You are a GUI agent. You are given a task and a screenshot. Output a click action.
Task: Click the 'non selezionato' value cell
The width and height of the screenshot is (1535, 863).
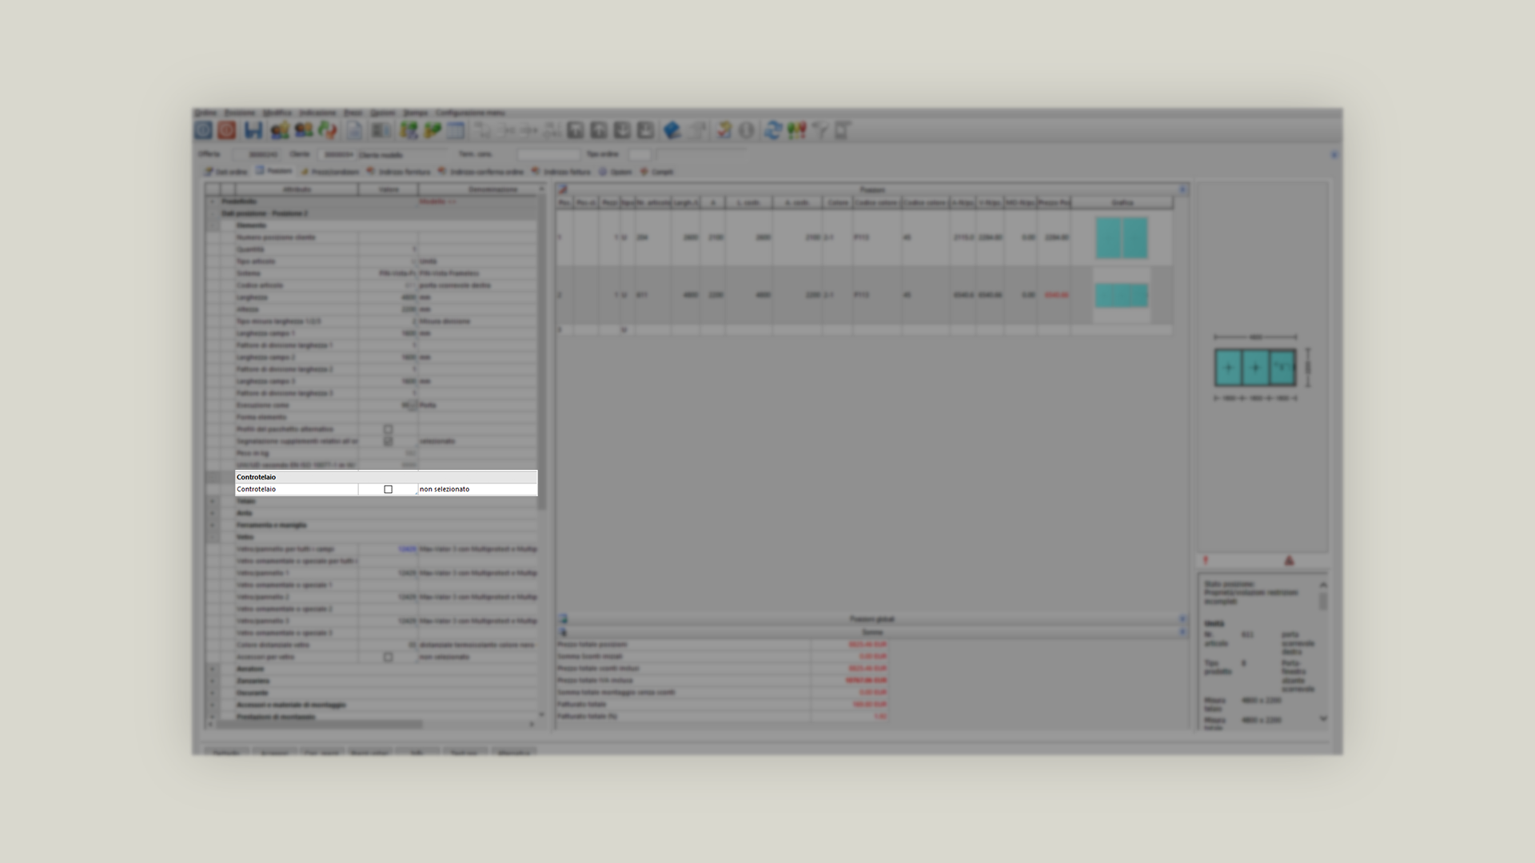click(477, 489)
